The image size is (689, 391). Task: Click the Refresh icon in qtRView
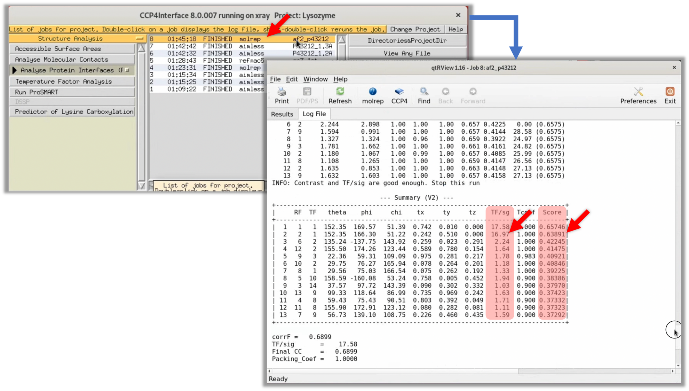(x=340, y=95)
